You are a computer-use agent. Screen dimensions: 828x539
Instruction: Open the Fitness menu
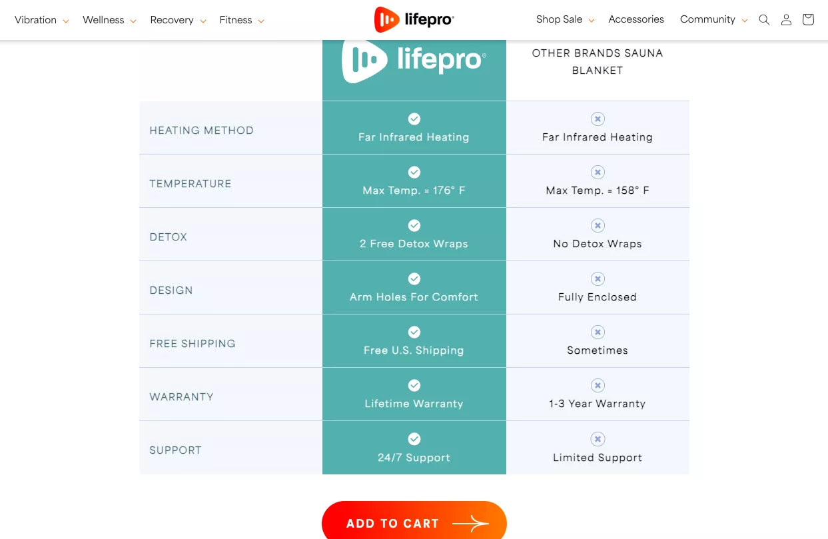[242, 20]
